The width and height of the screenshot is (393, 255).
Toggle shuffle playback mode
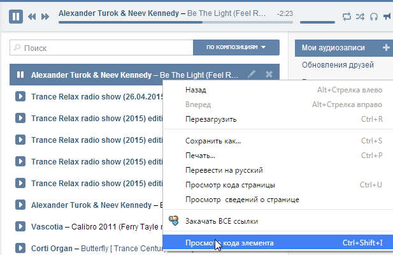coord(360,17)
